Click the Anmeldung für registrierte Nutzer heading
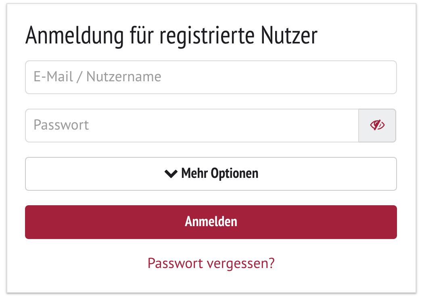The image size is (422, 301). point(171,35)
